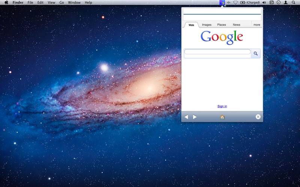The width and height of the screenshot is (300, 187).
Task: Open the View menu
Action: click(x=51, y=3)
